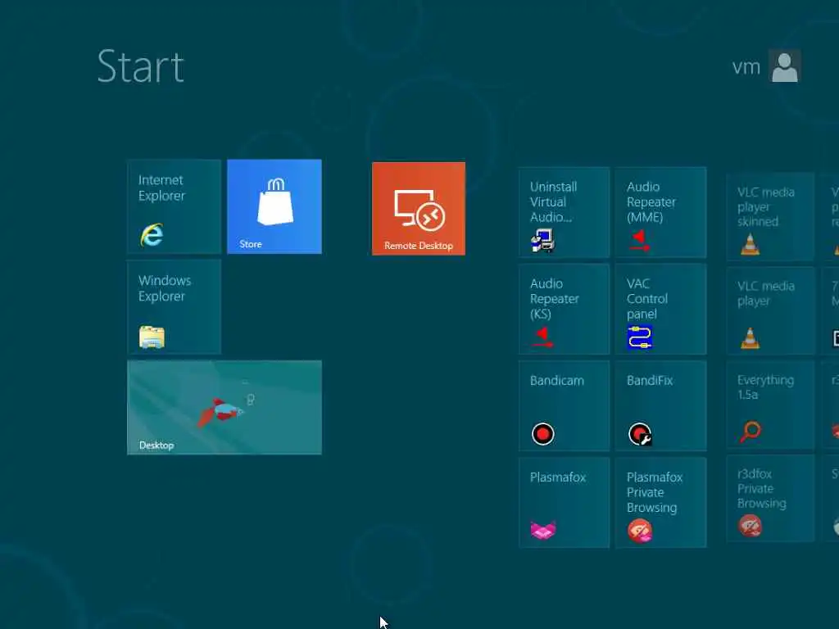Viewport: 839px width, 629px height.
Task: Launch r3dfox Private Browsing tile
Action: (x=770, y=499)
